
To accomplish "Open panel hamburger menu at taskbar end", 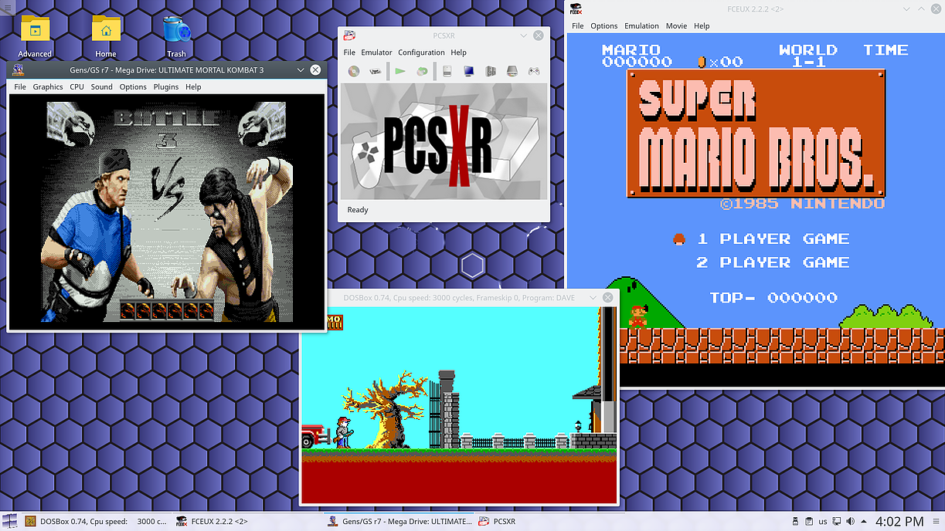I will pos(936,521).
